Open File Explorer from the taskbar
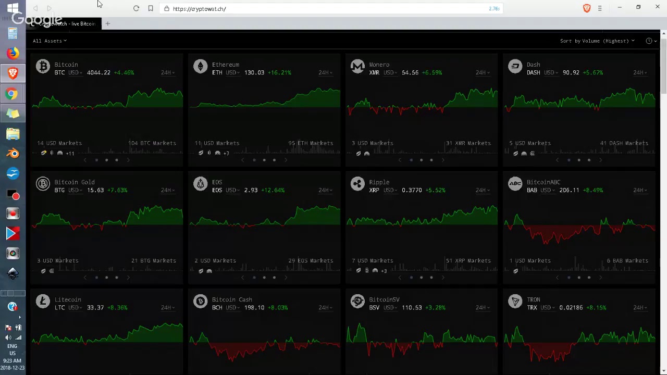Image resolution: width=667 pixels, height=375 pixels. tap(13, 133)
